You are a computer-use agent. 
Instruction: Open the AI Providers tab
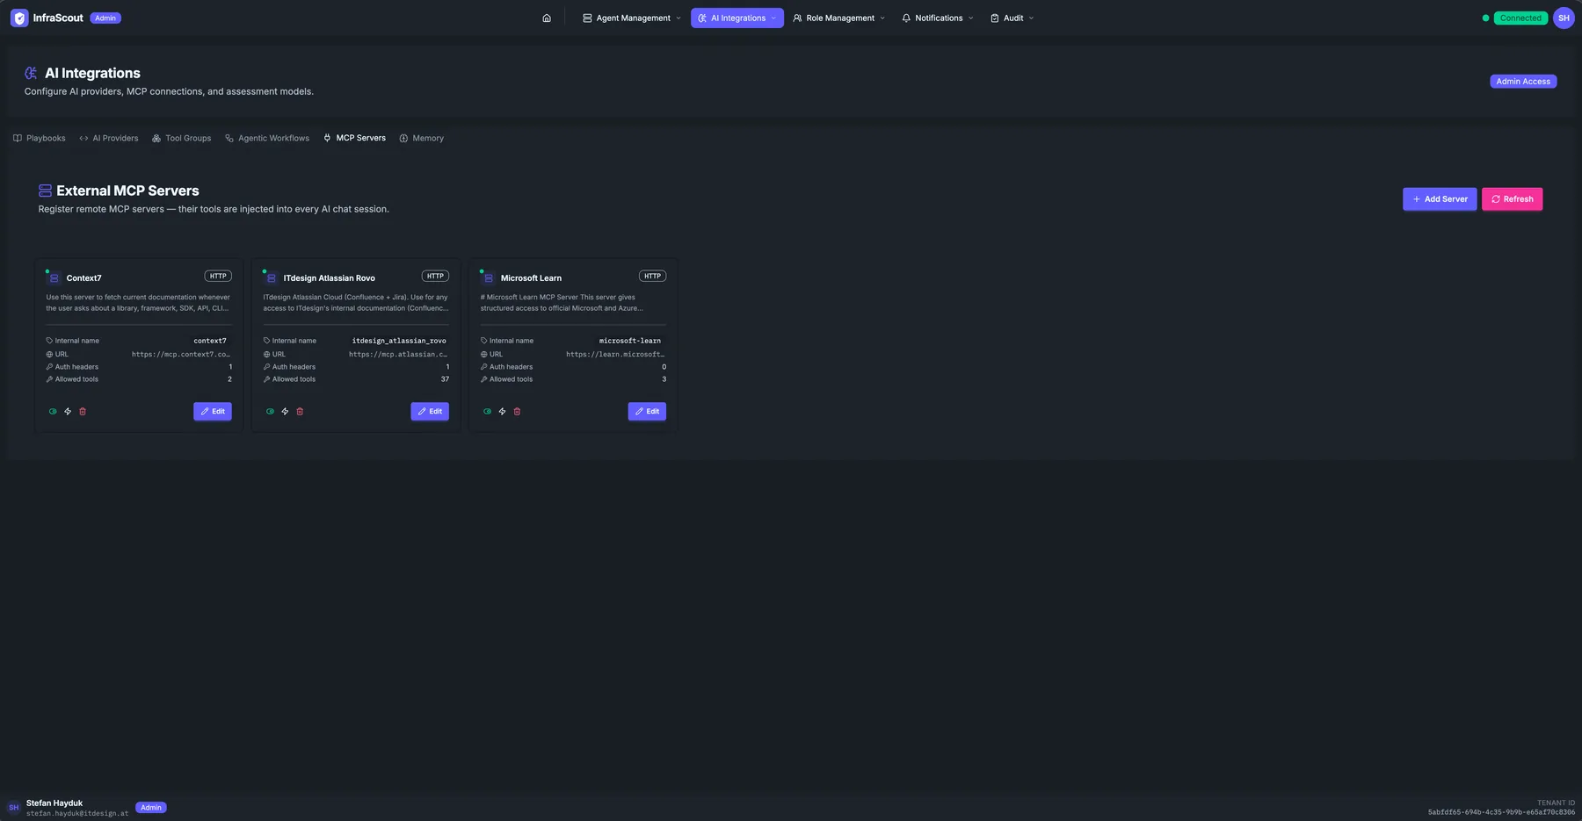coord(109,138)
